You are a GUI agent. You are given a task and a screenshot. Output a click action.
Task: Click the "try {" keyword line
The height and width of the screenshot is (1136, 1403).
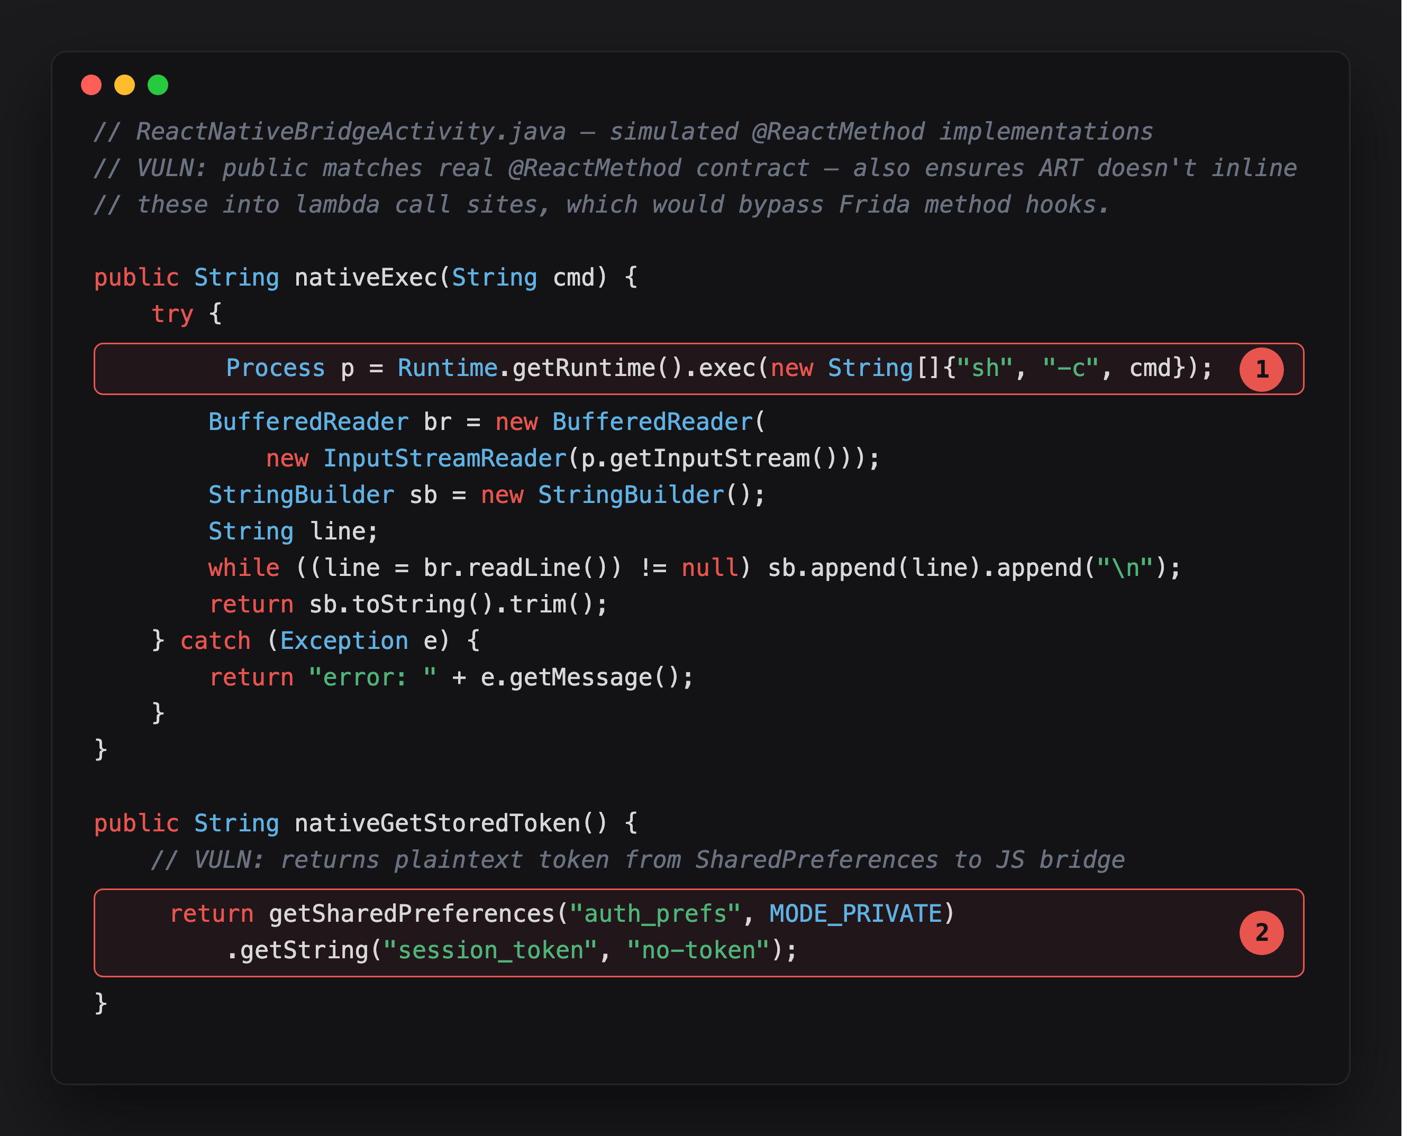tap(187, 315)
